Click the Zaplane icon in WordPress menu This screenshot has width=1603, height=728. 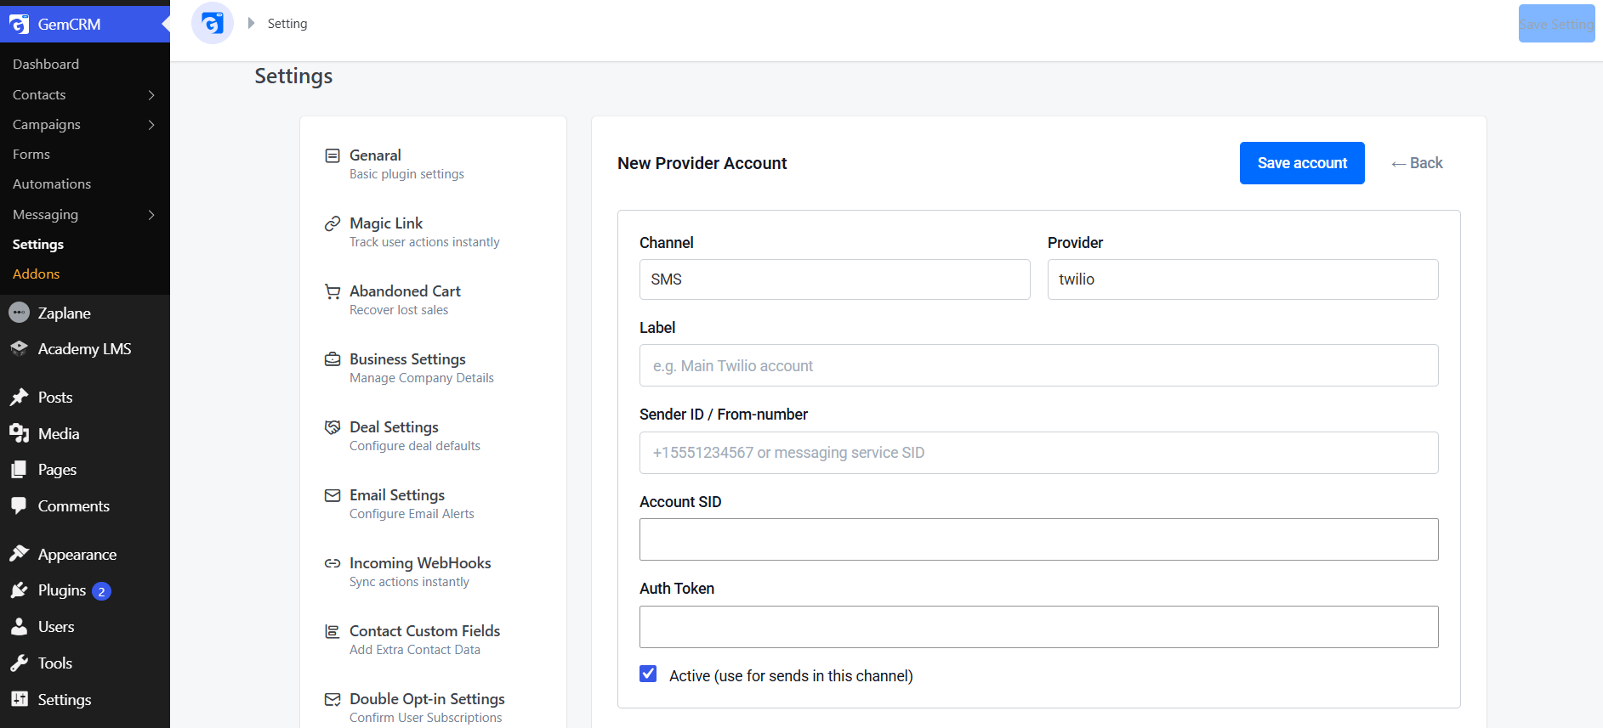click(x=19, y=313)
